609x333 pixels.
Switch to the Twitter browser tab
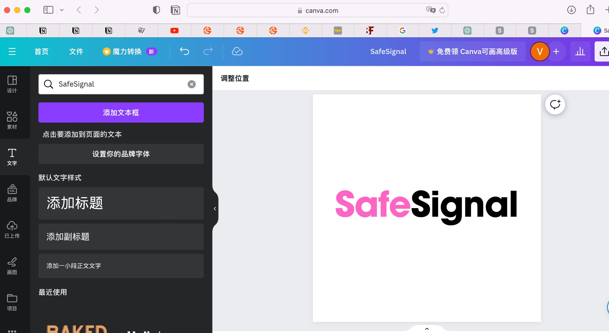[435, 31]
